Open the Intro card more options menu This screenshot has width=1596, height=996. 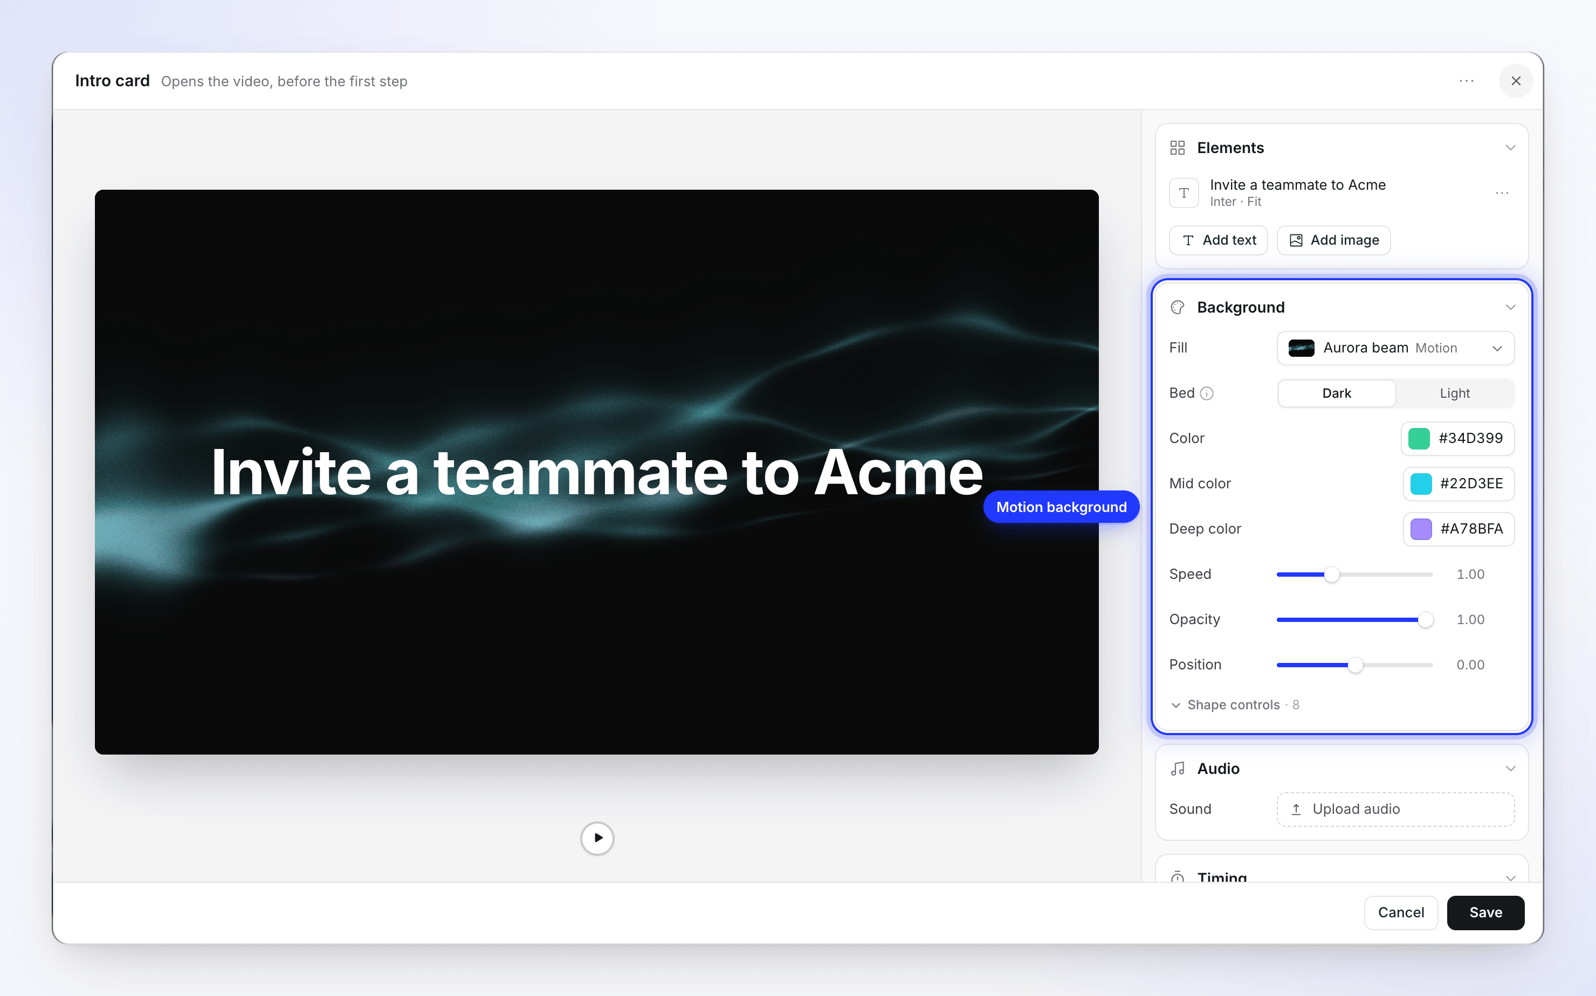coord(1466,81)
